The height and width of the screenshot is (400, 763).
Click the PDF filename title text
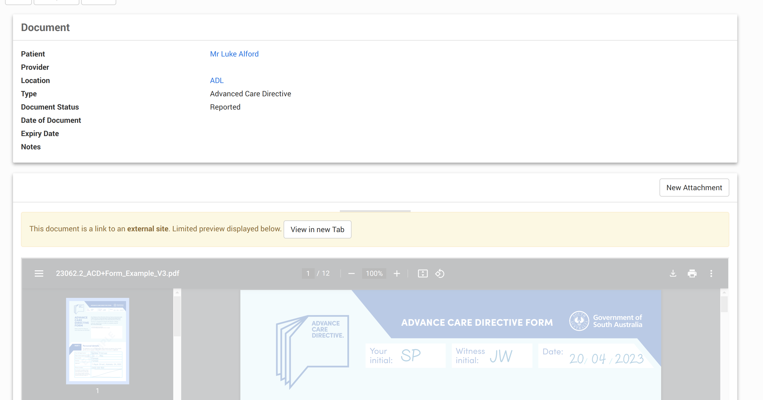[x=117, y=273]
